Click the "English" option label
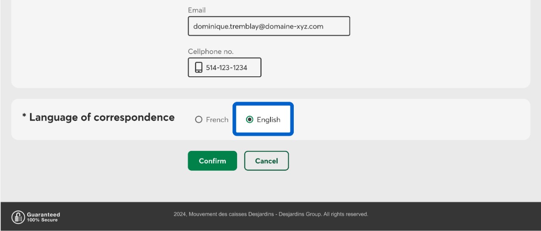The image size is (541, 231). (268, 120)
